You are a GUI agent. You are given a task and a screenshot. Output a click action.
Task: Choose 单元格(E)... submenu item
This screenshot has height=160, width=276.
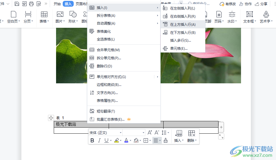183,48
